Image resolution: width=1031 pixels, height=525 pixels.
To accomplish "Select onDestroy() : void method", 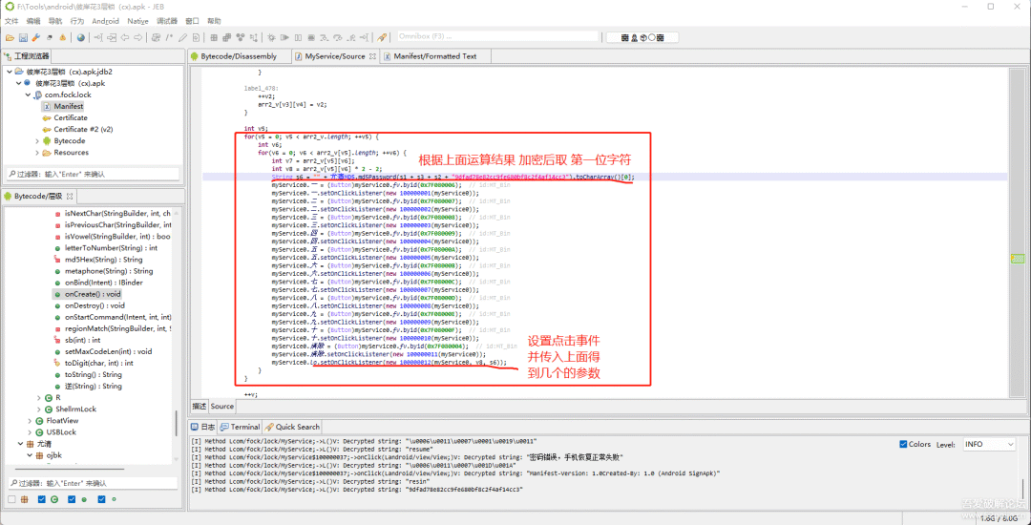I will tap(94, 305).
